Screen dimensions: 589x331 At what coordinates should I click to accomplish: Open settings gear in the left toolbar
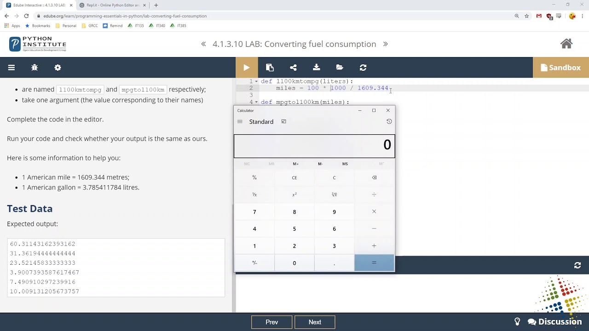point(58,68)
